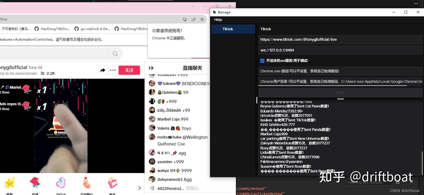Viewport: 424px width, 195px height.
Task: Send the Rose gift icon
Action: pos(35,182)
